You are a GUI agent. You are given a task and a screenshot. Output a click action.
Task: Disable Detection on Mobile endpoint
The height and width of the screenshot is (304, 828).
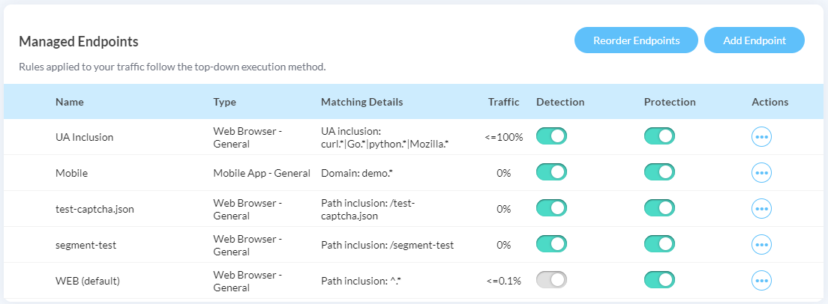pyautogui.click(x=551, y=172)
